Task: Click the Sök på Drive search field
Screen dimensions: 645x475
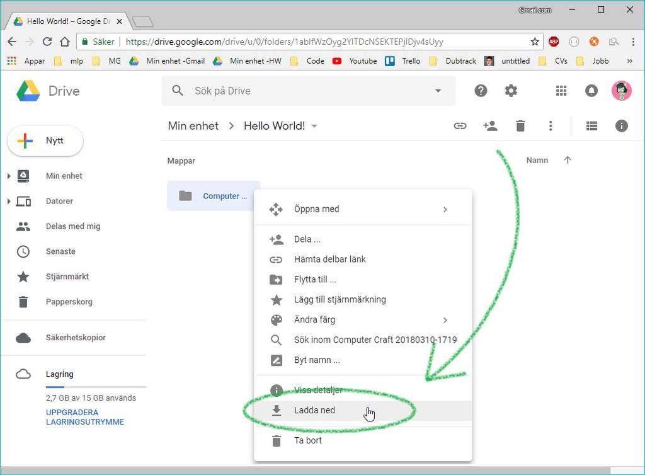Action: click(309, 91)
